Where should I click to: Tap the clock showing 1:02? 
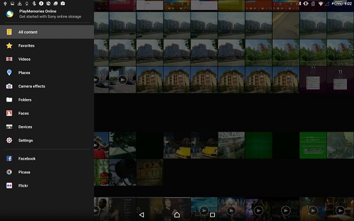point(348,4)
